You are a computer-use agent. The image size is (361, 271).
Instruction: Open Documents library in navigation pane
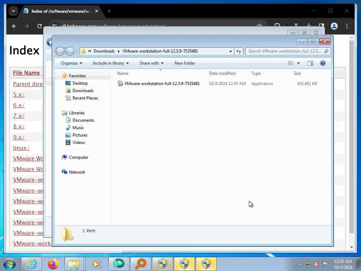83,120
